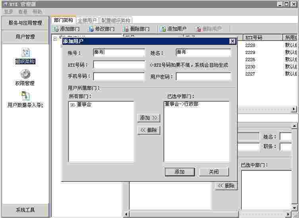Focus the 手机号码 input field
The height and width of the screenshot is (218, 299).
click(119, 77)
